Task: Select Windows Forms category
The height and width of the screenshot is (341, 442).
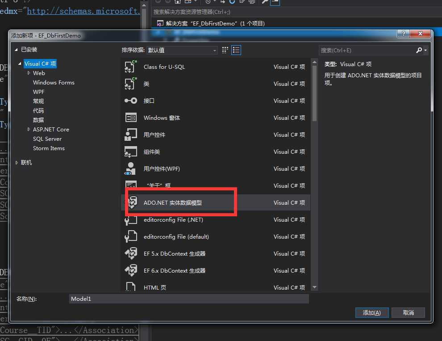Action: (x=54, y=82)
